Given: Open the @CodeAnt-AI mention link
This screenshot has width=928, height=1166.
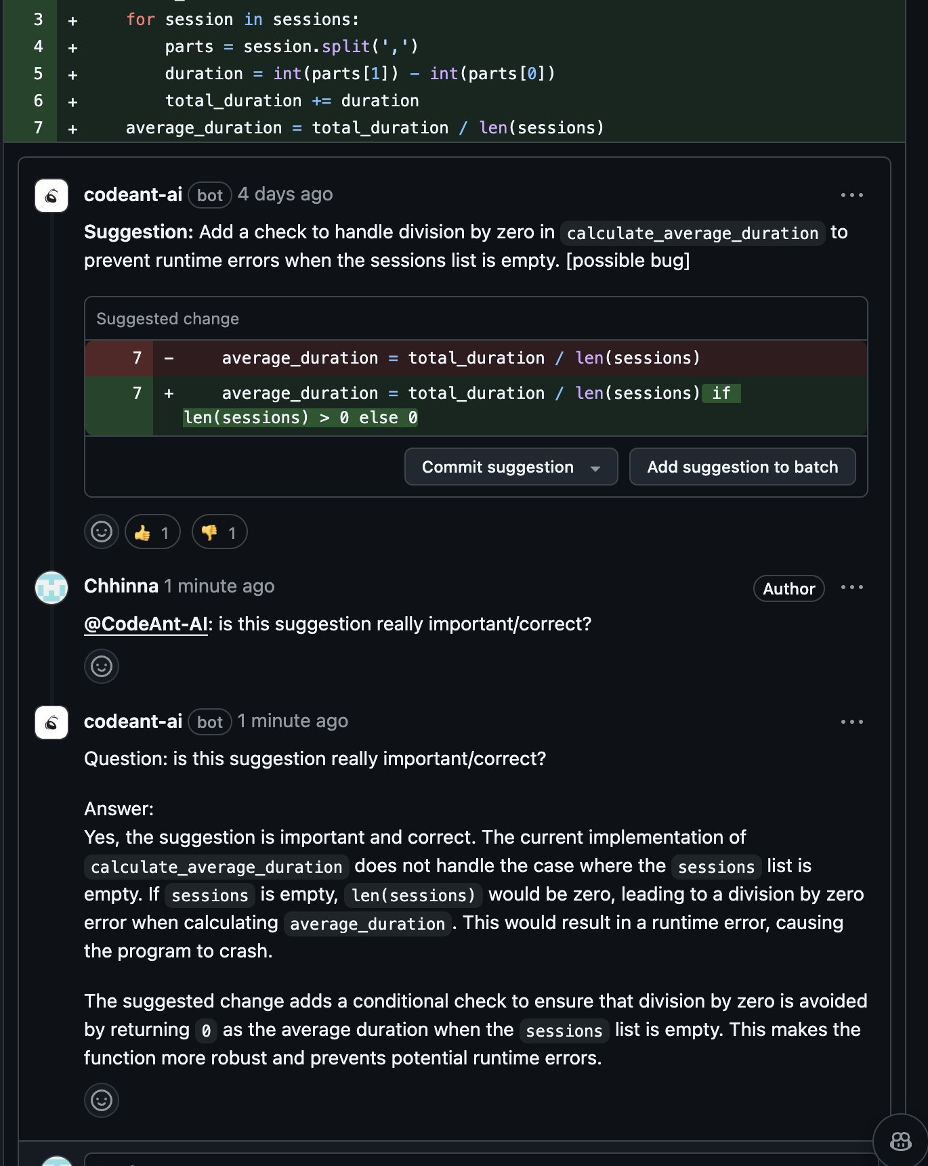Looking at the screenshot, I should click(144, 624).
